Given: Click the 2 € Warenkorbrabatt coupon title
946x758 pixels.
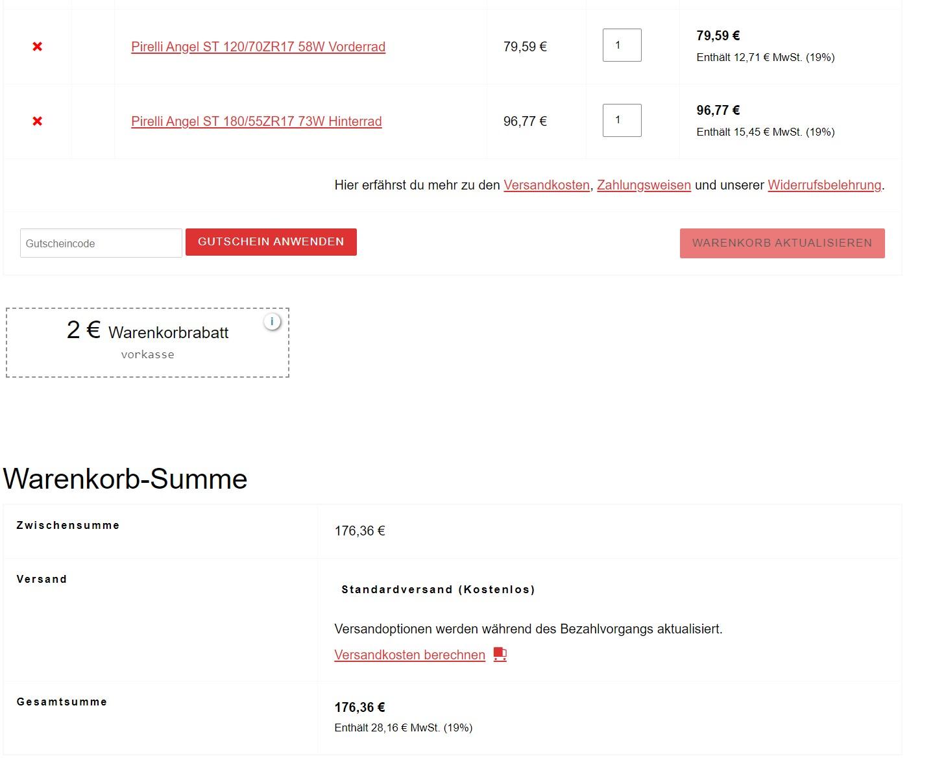Looking at the screenshot, I should click(147, 331).
